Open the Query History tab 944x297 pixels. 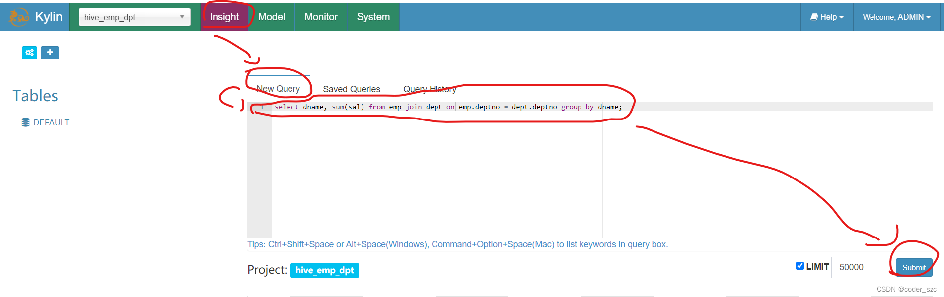[x=430, y=89]
